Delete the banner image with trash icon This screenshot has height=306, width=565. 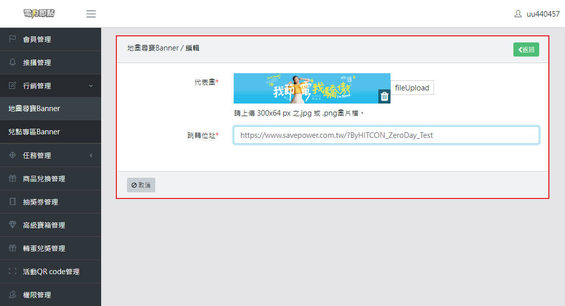pyautogui.click(x=384, y=96)
